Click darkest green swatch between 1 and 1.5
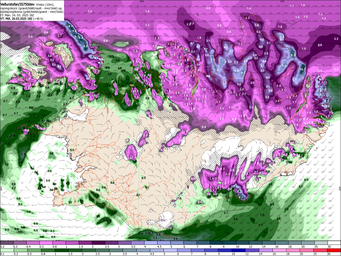Image resolution: width=341 pixels, height=256 pixels. point(62,250)
